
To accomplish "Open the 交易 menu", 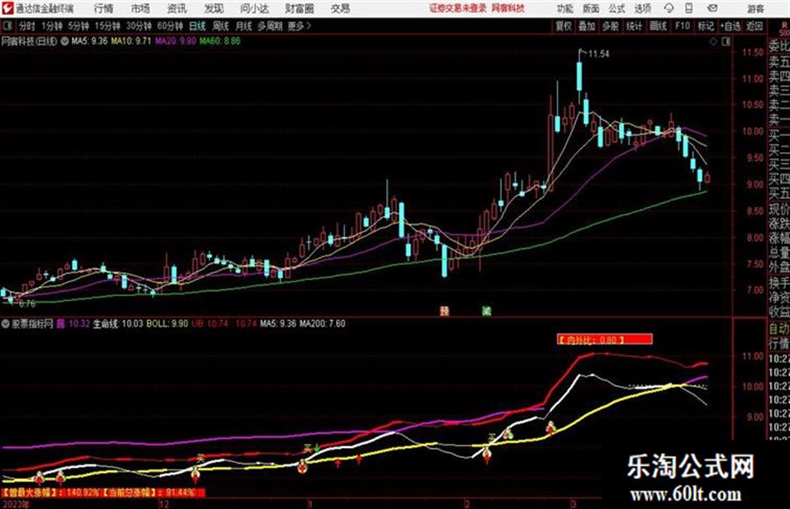I will (340, 8).
